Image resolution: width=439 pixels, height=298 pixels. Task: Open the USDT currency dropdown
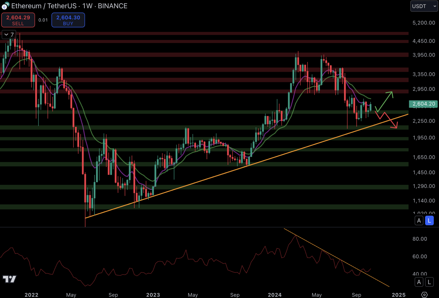pos(424,6)
